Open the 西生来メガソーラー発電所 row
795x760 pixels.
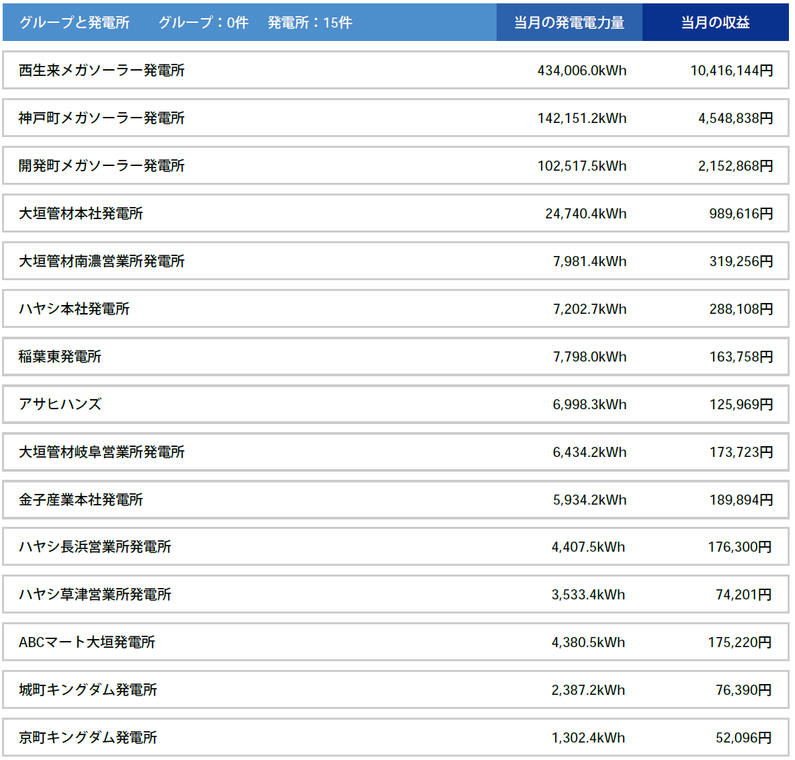(395, 70)
